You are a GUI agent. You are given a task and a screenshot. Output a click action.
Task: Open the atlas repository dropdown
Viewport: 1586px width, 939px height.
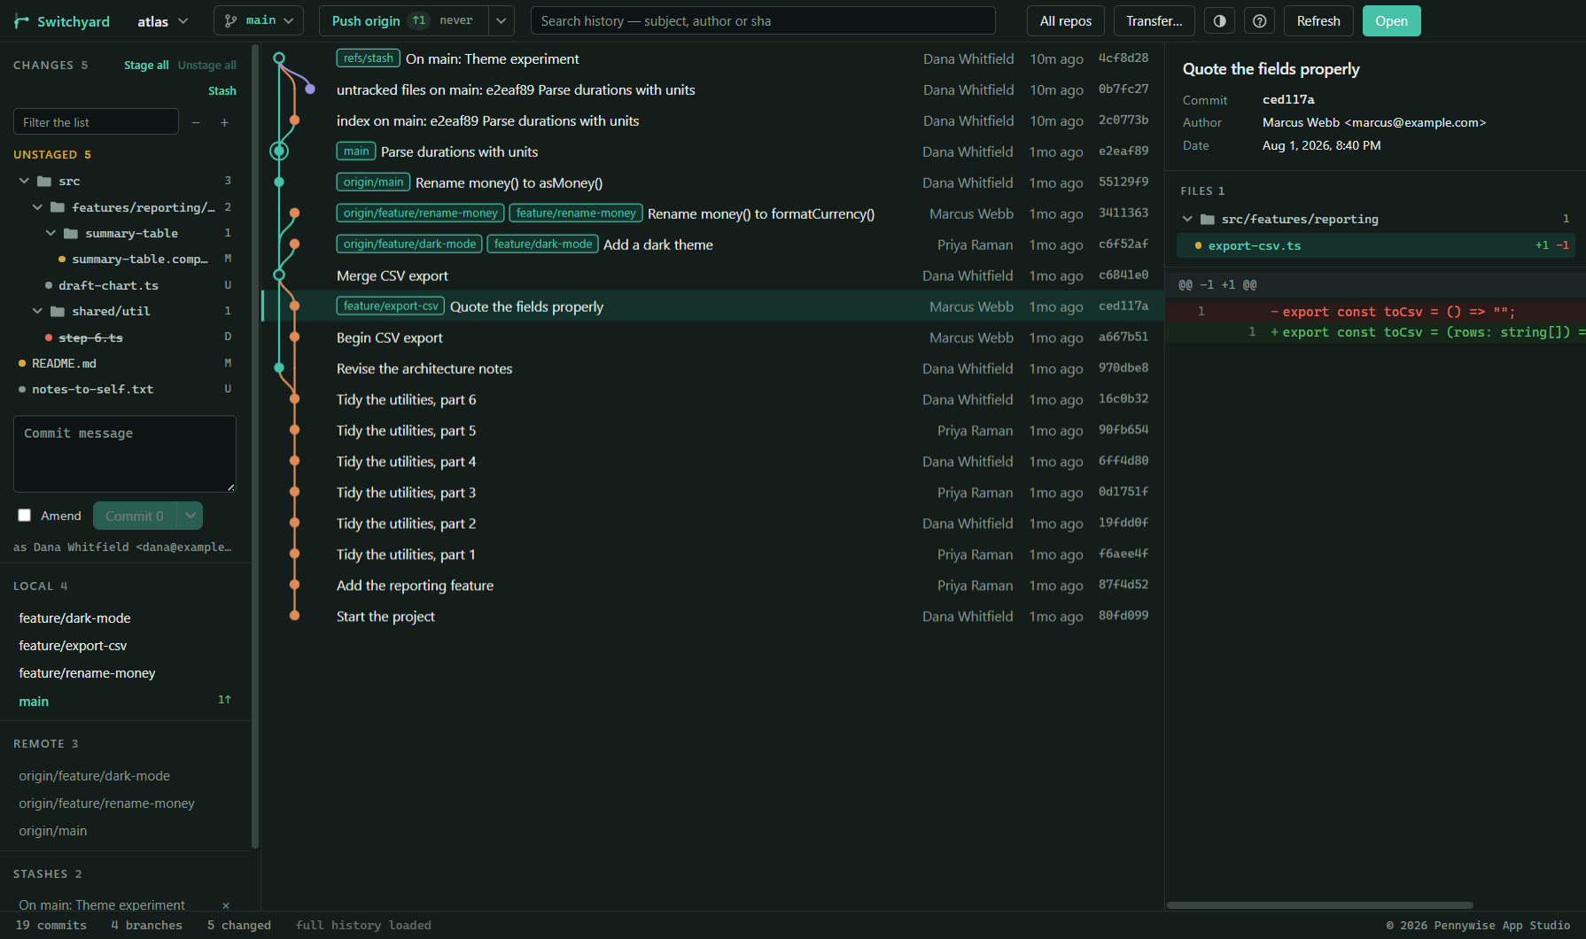(163, 21)
